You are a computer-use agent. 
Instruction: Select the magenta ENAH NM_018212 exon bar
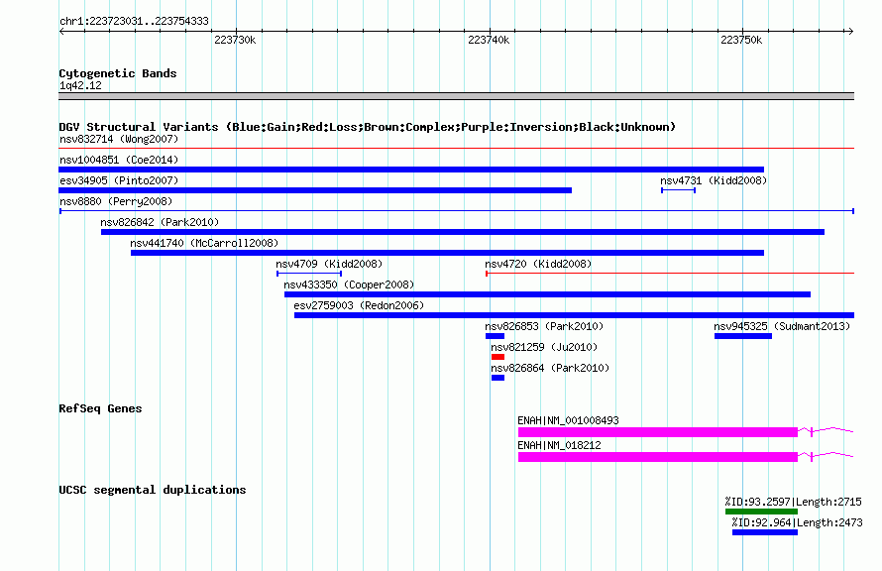[658, 457]
